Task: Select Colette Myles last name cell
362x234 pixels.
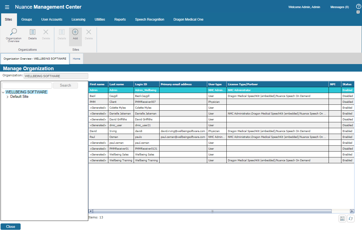Action: [121, 108]
